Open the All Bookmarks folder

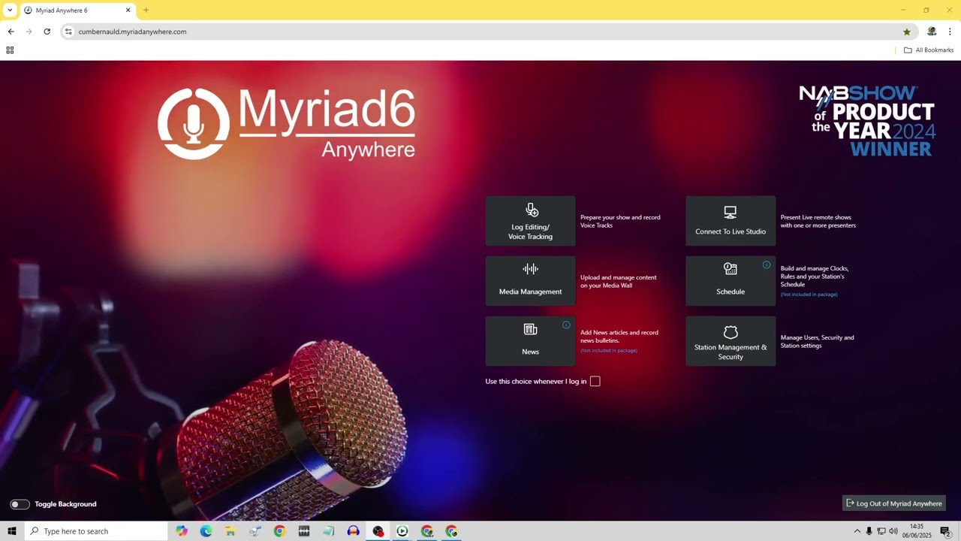pyautogui.click(x=929, y=50)
